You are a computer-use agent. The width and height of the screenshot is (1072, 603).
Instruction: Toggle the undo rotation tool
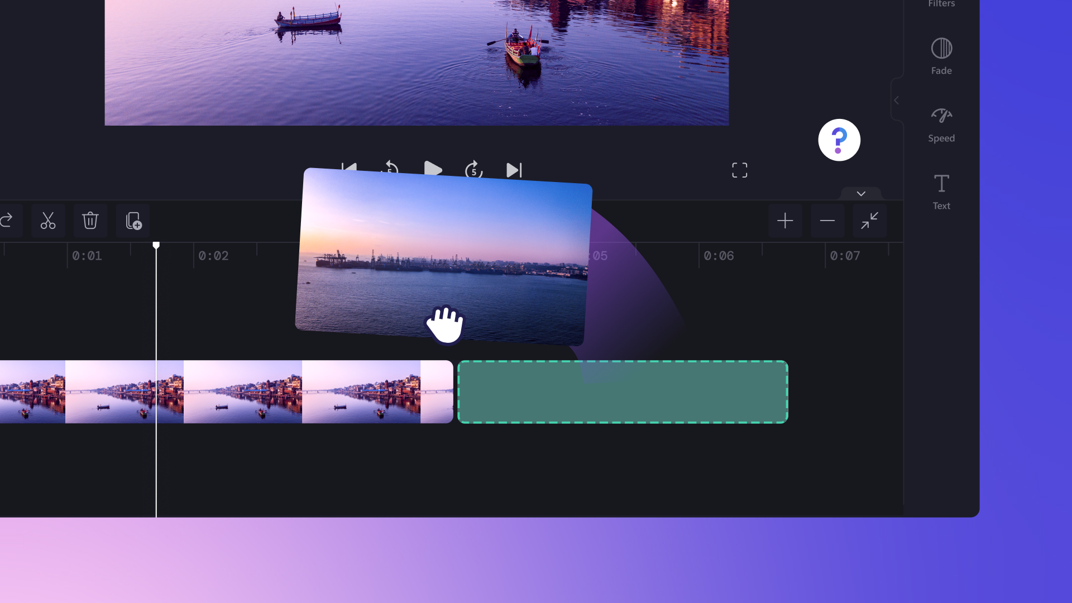coord(5,220)
